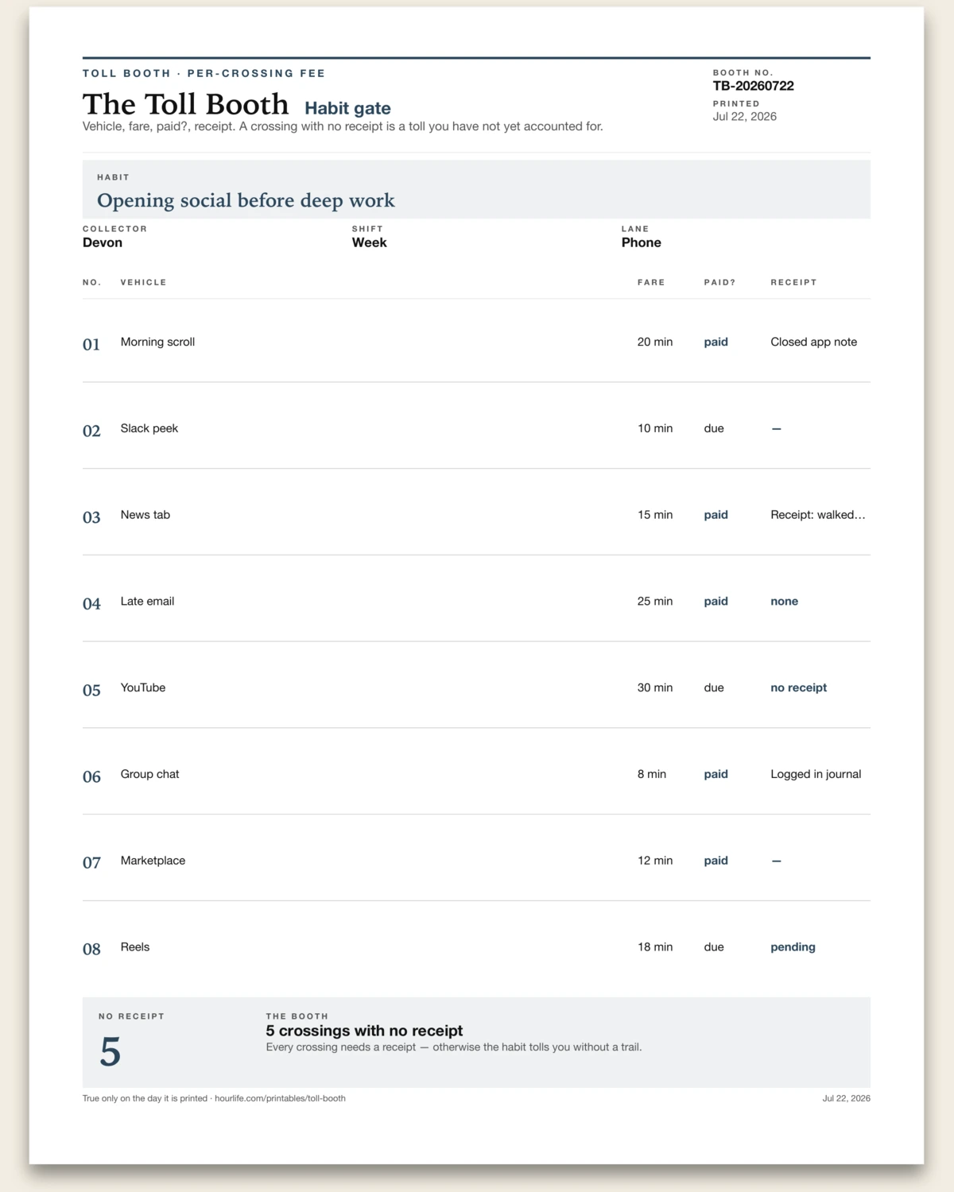Click the booth number TB-20260722
This screenshot has width=954, height=1192.
click(753, 86)
